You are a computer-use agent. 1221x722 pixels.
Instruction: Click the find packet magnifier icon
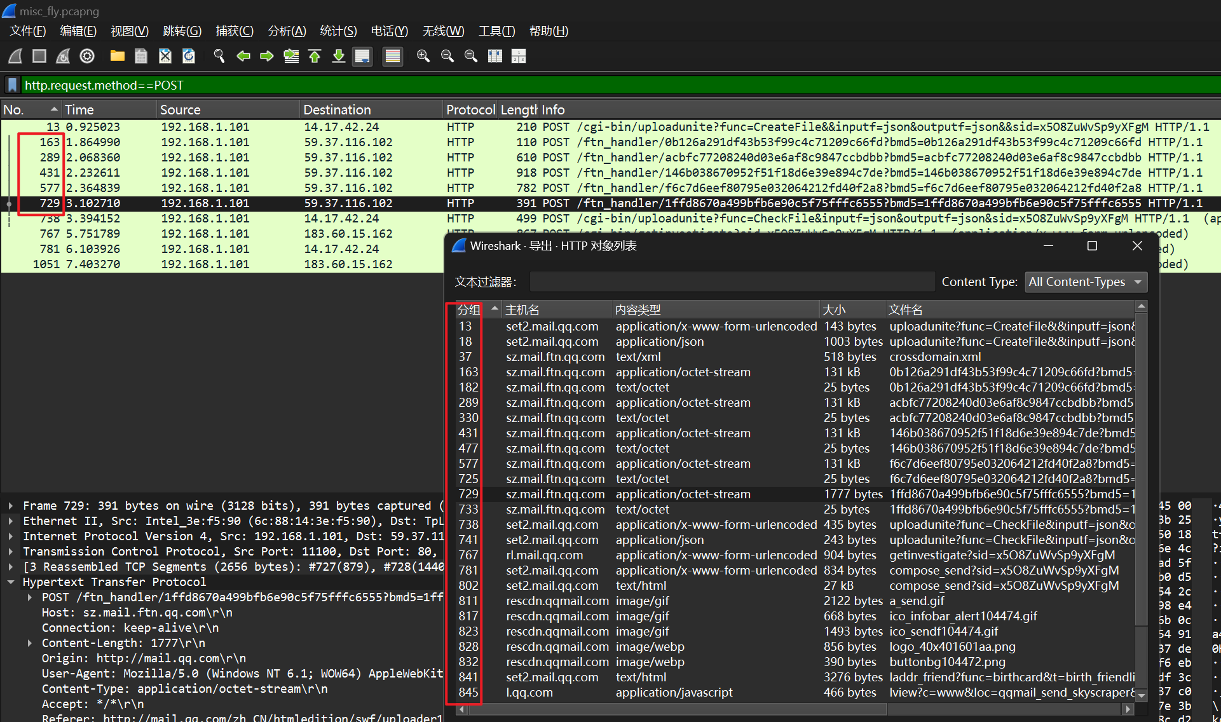click(219, 56)
